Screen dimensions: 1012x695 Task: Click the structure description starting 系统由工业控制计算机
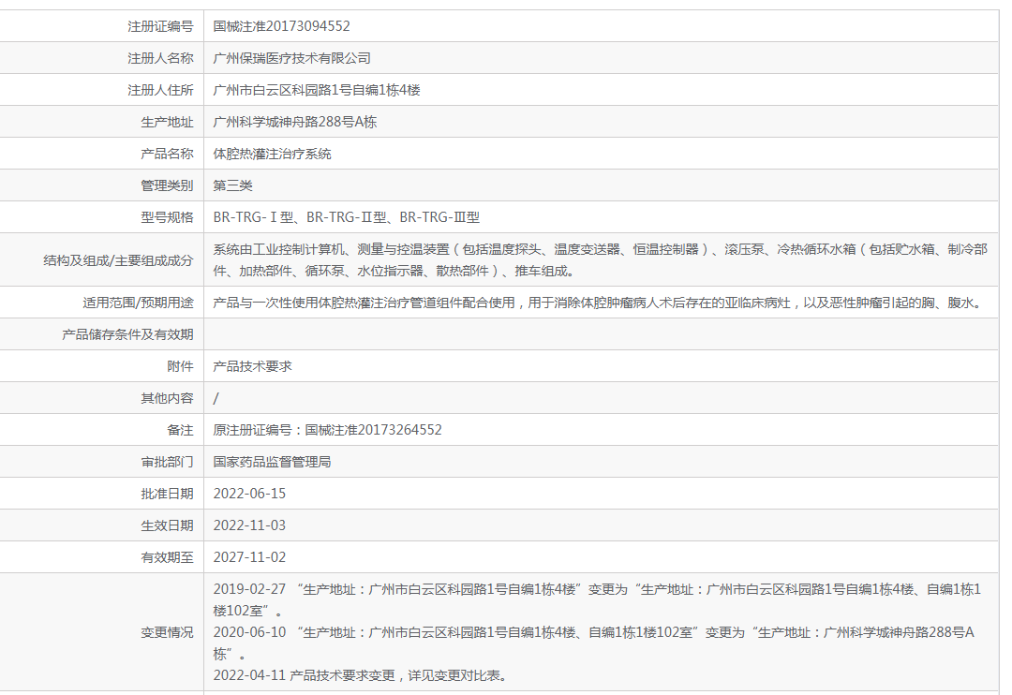point(601,260)
